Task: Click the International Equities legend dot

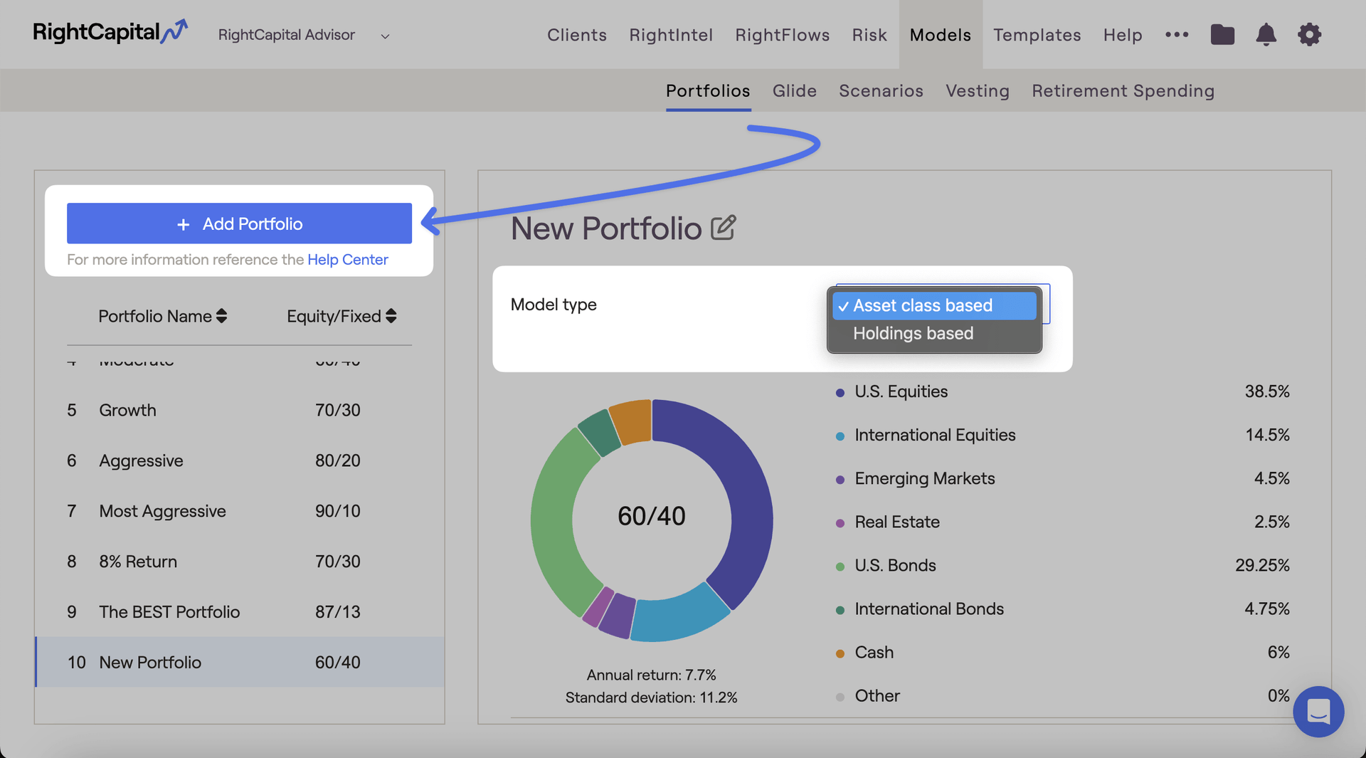Action: (840, 436)
